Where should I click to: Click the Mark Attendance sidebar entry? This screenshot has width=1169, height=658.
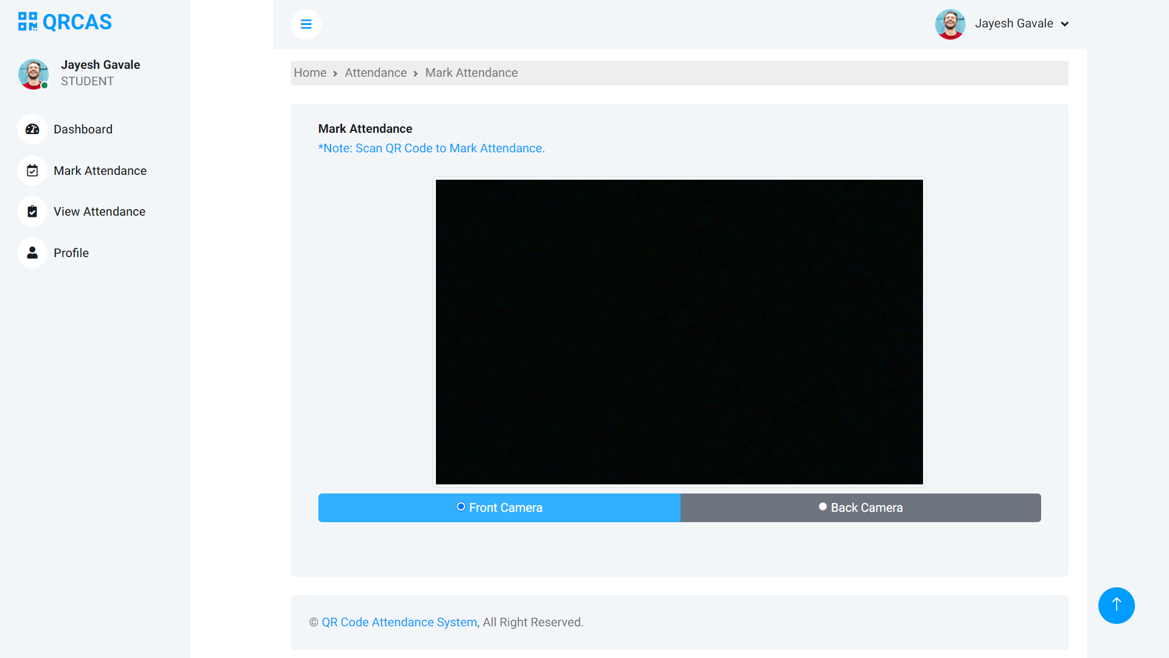100,171
